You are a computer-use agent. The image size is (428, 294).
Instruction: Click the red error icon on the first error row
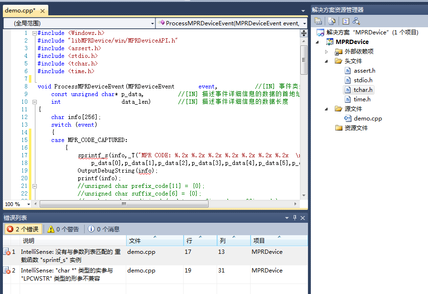click(6, 251)
